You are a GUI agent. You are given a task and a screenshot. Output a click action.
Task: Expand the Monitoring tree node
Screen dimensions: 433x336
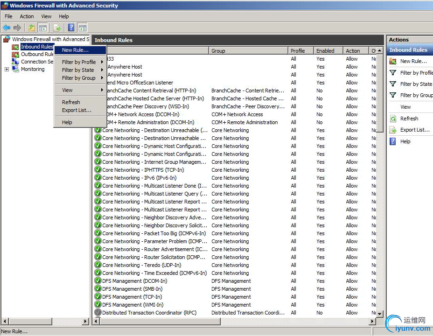click(x=7, y=70)
